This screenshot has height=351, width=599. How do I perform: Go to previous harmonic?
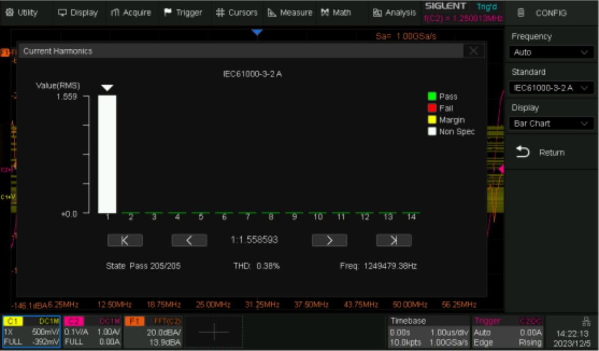pyautogui.click(x=189, y=240)
